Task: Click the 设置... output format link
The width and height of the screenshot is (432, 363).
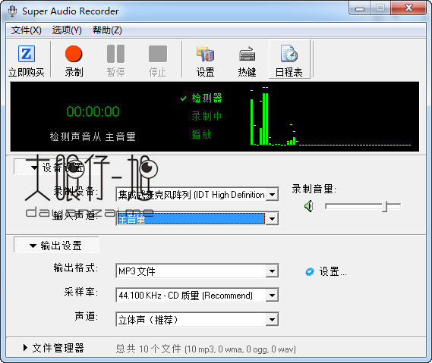Action: point(333,272)
